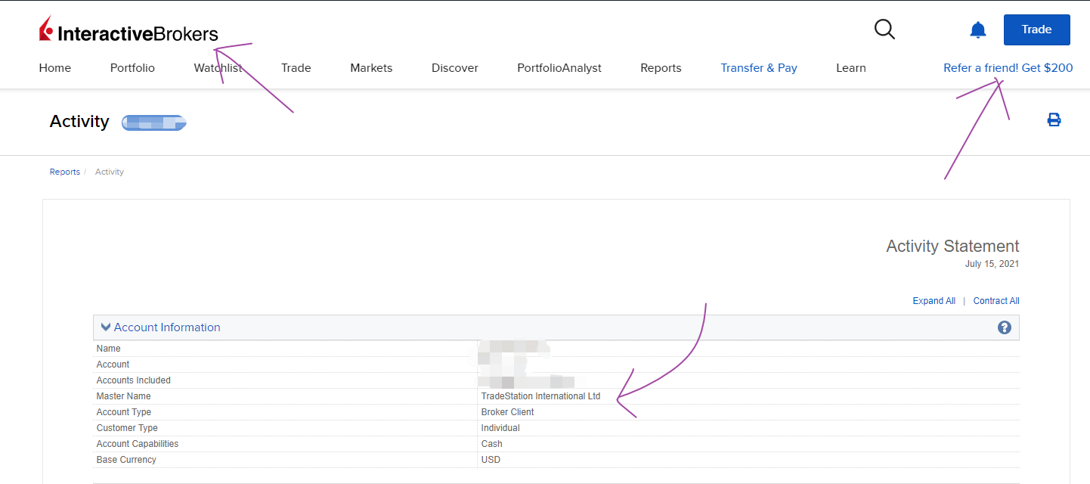This screenshot has width=1090, height=484.
Task: Open the Markets menu item
Action: coord(371,68)
